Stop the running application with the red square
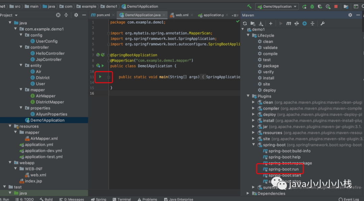 tap(336, 6)
